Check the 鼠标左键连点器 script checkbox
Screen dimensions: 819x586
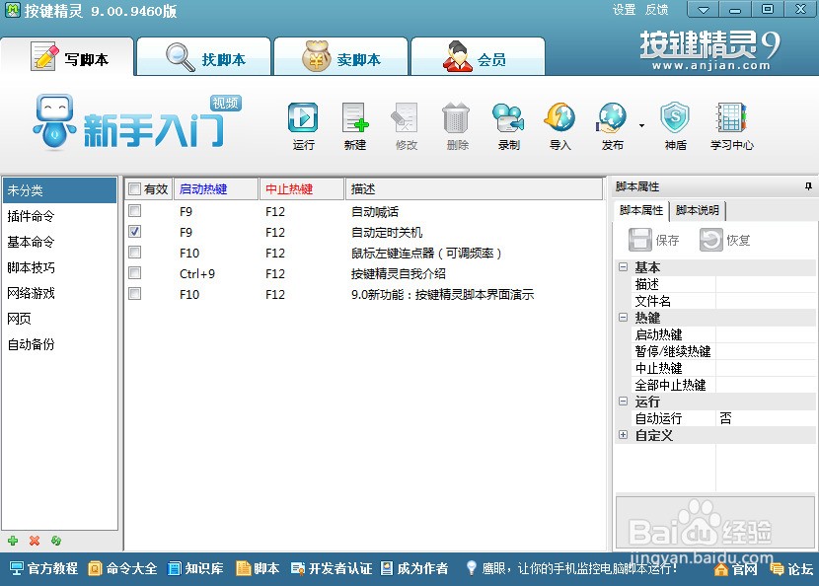[135, 253]
